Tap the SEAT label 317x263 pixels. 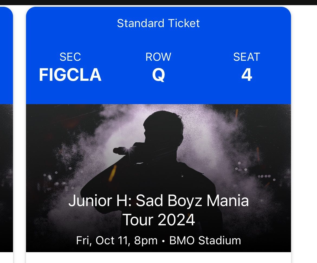click(247, 57)
